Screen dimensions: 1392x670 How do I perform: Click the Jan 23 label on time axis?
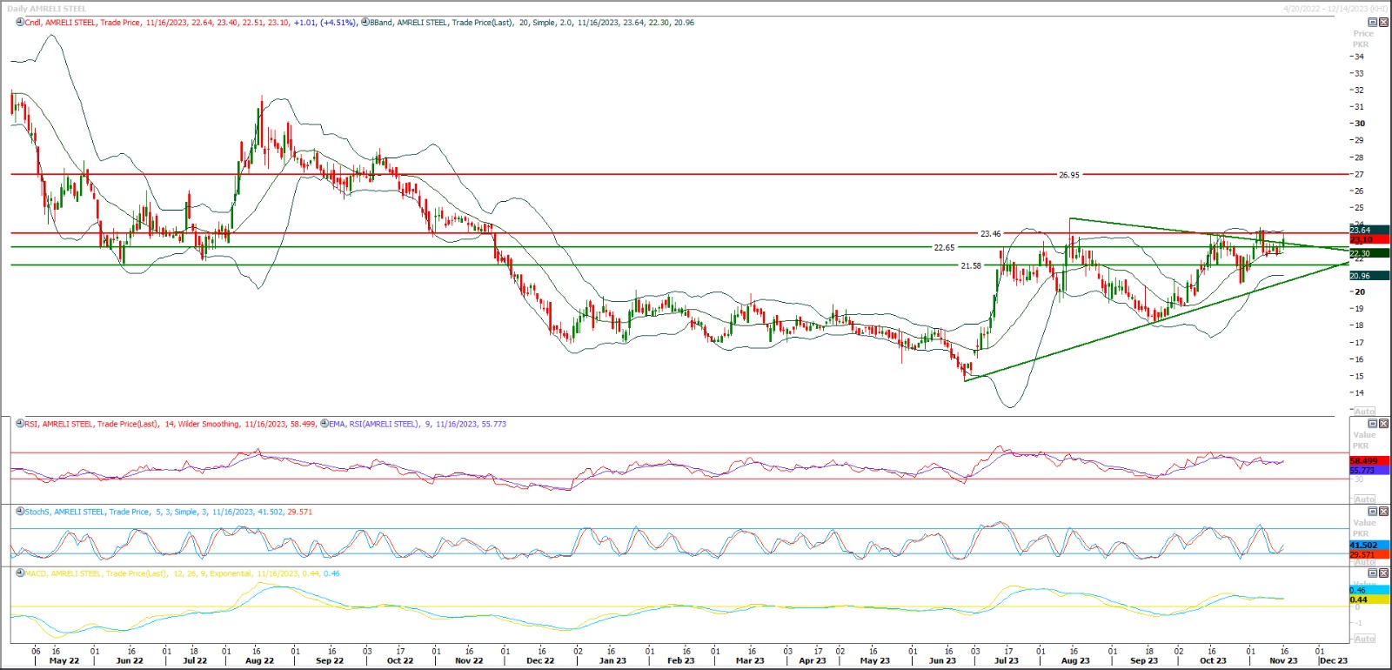click(612, 660)
